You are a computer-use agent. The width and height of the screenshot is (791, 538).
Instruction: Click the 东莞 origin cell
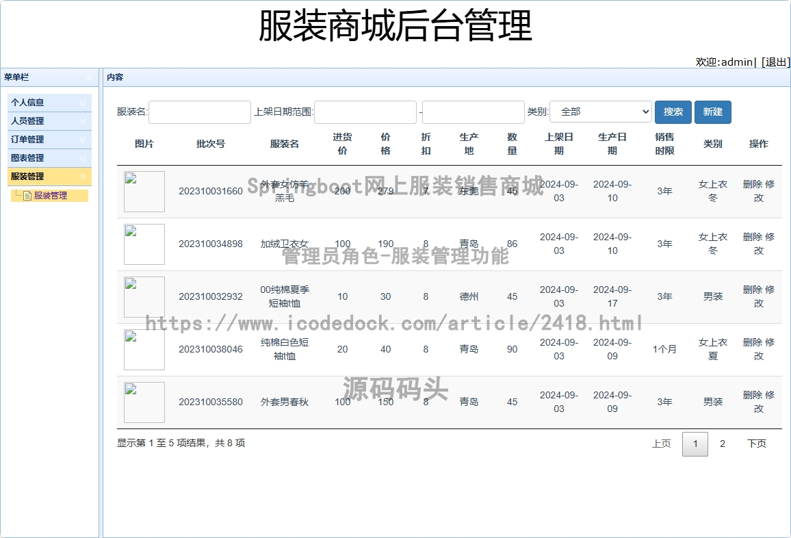tap(469, 191)
